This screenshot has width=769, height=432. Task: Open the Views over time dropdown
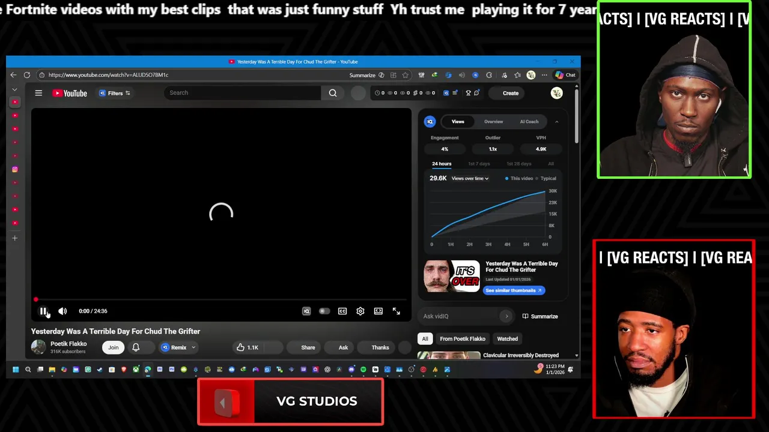point(470,178)
